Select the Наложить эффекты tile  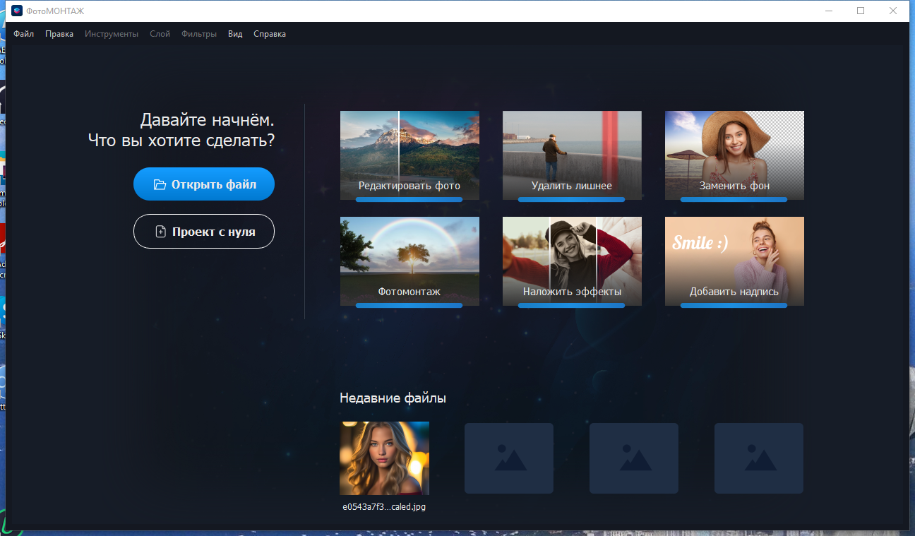pos(572,261)
